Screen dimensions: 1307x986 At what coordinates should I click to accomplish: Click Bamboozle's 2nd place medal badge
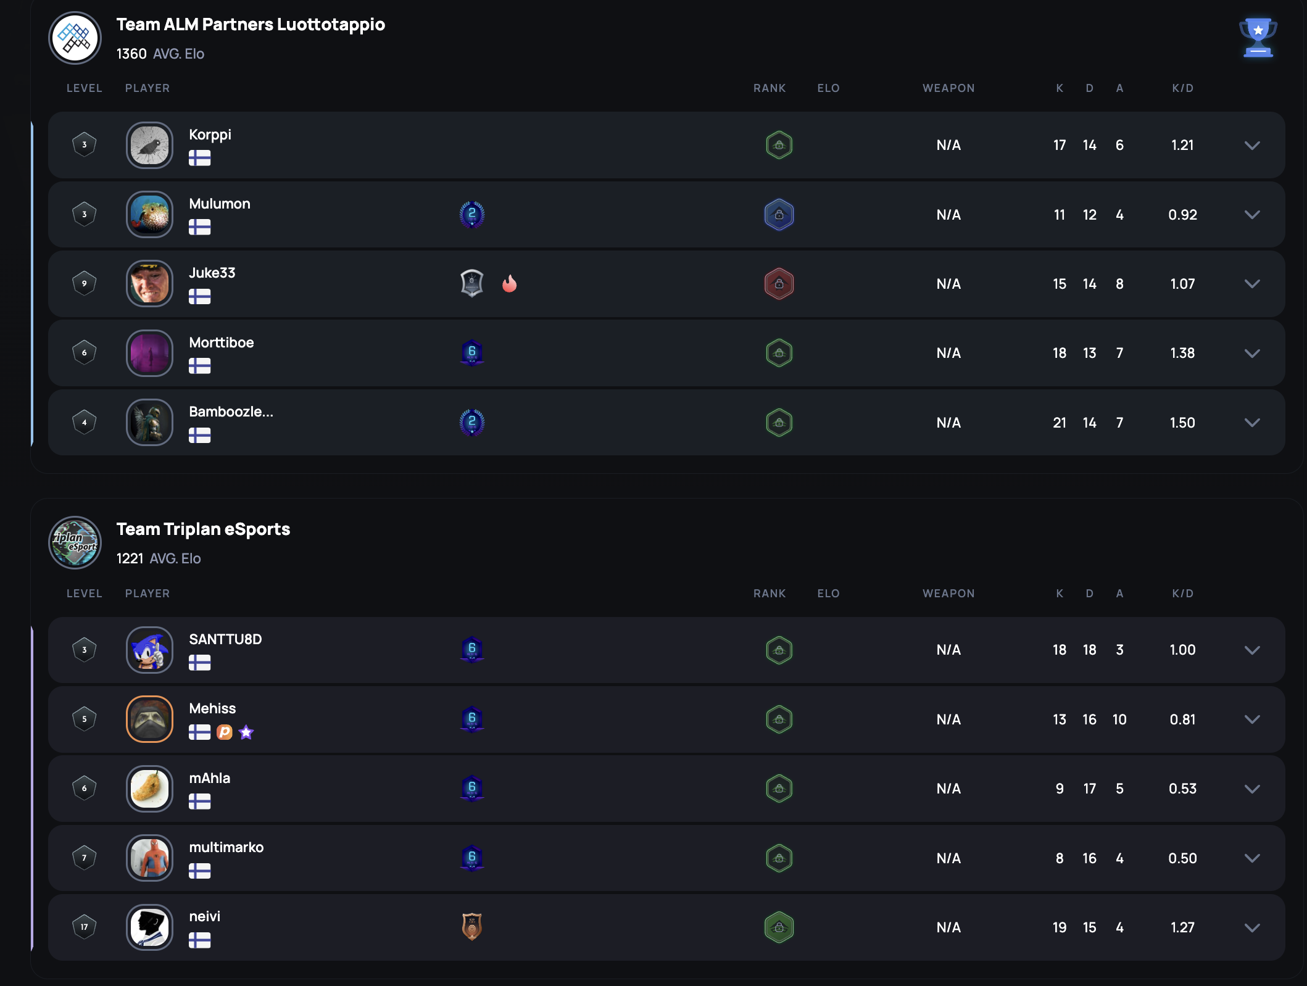point(472,422)
